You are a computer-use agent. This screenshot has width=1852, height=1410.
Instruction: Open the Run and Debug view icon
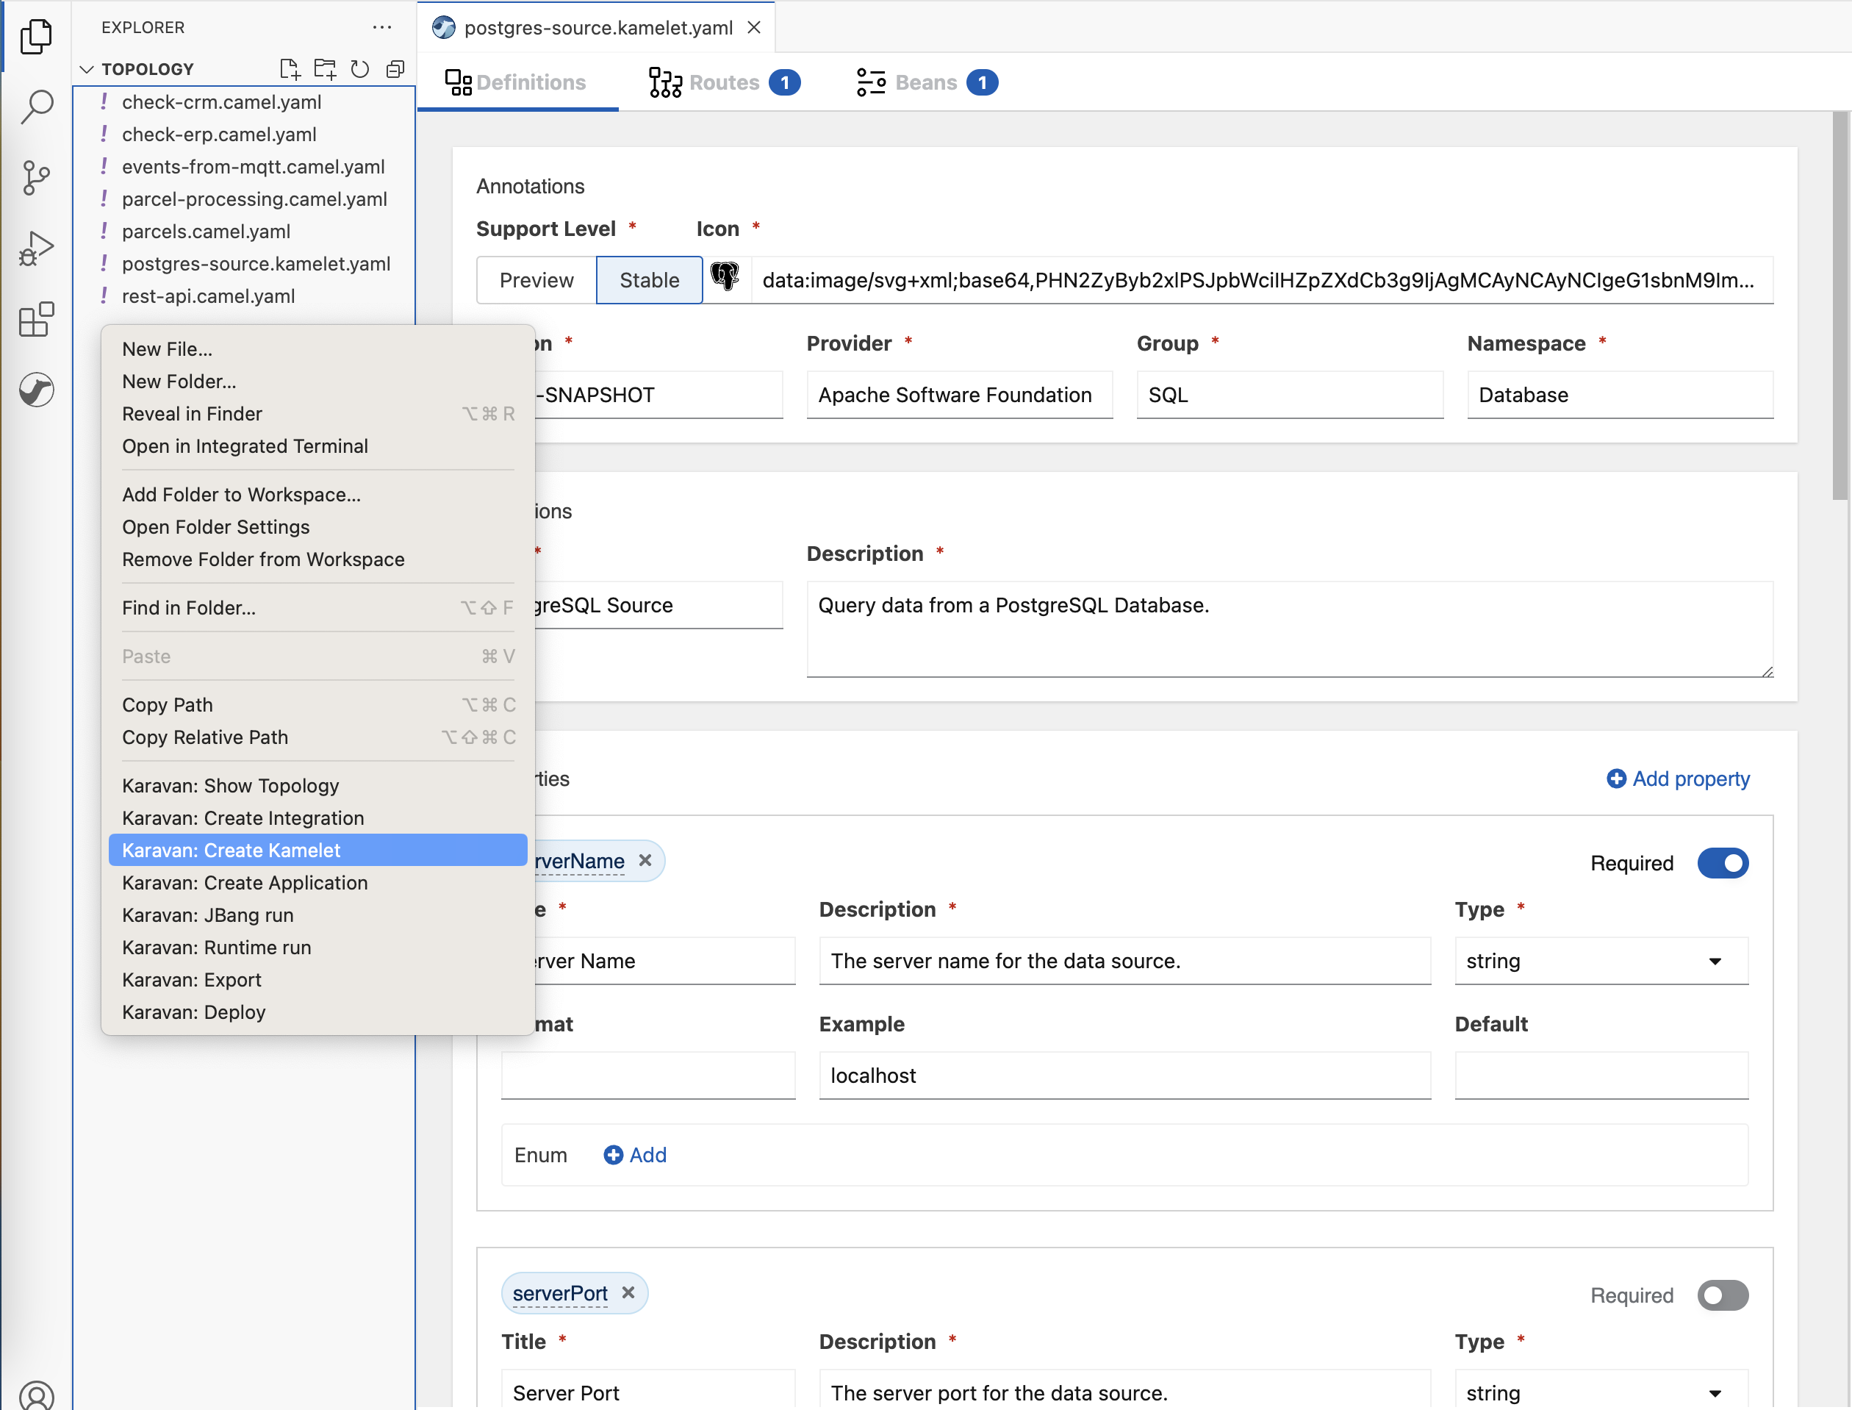point(37,248)
